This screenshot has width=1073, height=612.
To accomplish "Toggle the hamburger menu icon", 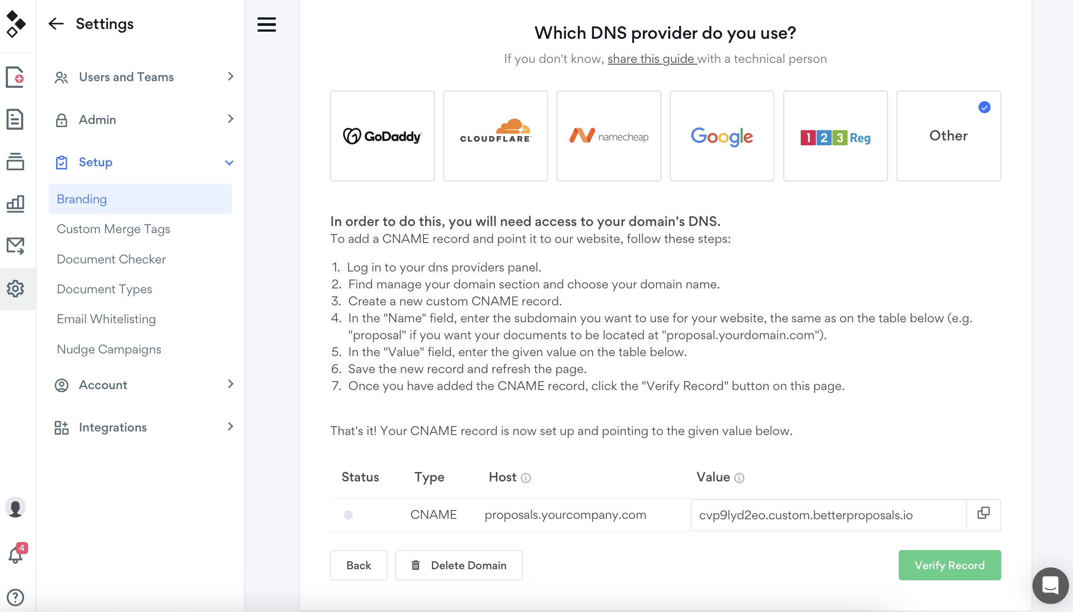I will pyautogui.click(x=266, y=25).
